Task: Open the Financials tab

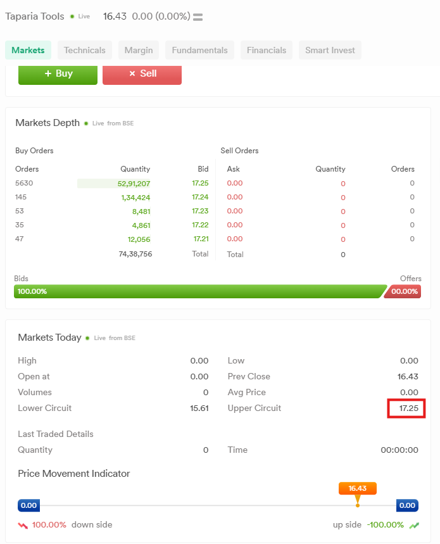Action: tap(267, 50)
